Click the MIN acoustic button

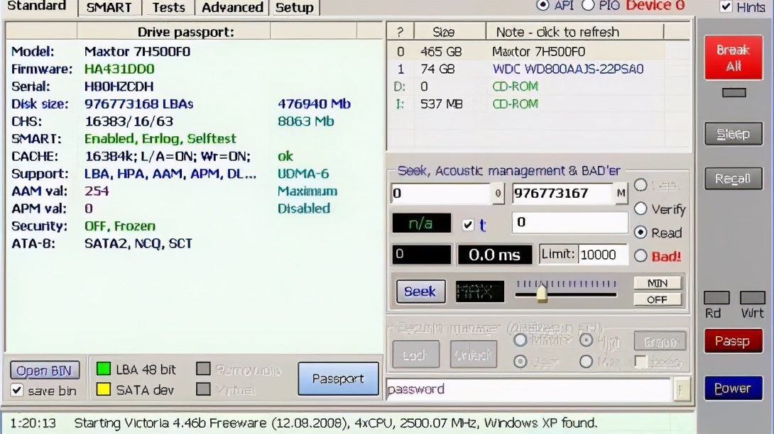[x=658, y=283]
